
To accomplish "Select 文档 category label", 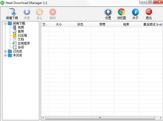I will point(21,39).
